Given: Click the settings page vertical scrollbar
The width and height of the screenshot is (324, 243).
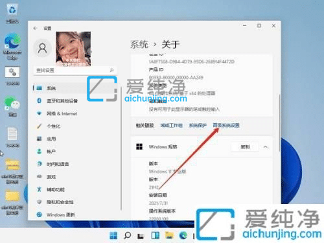Looking at the screenshot, I should (x=280, y=123).
